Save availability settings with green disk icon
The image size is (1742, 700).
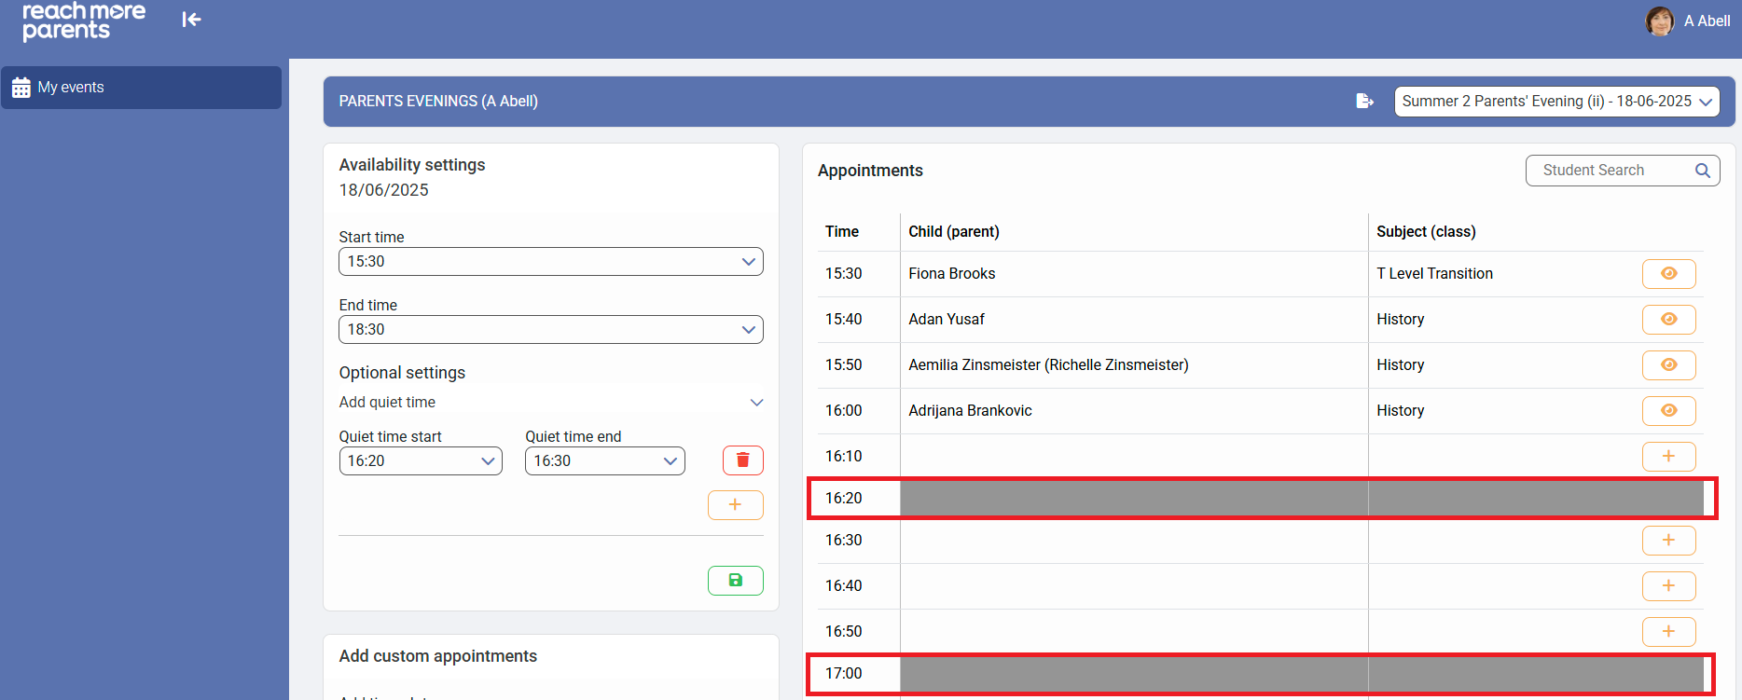tap(735, 581)
